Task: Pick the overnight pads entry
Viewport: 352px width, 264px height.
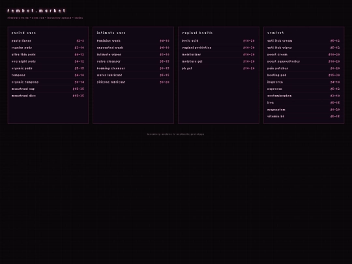Action: [x=48, y=61]
